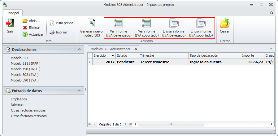
Task: Open Otras facturas emitidas
Action: tap(28, 110)
